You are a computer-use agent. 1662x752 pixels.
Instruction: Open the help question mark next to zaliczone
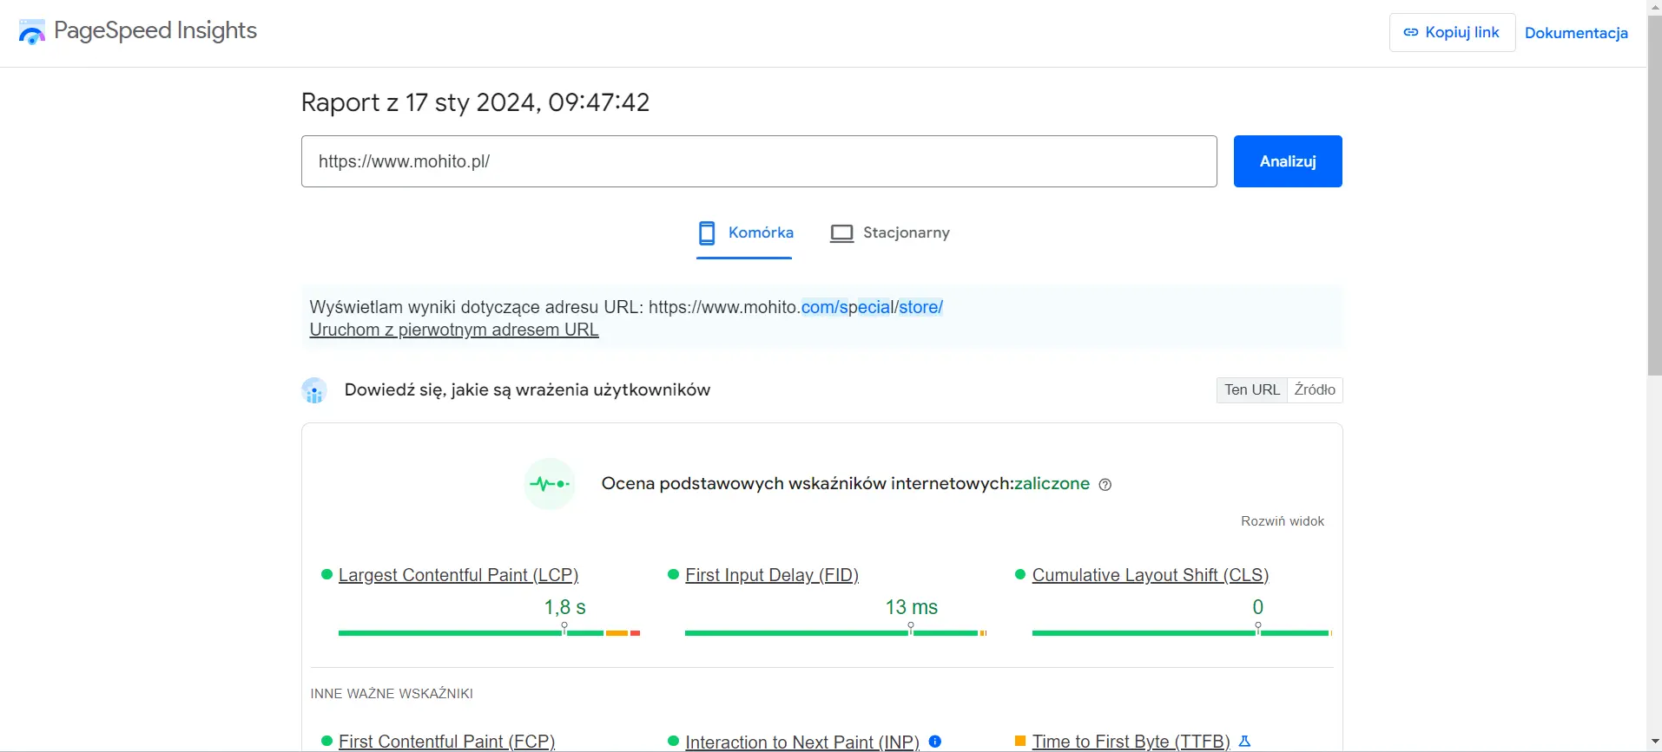[1105, 485]
